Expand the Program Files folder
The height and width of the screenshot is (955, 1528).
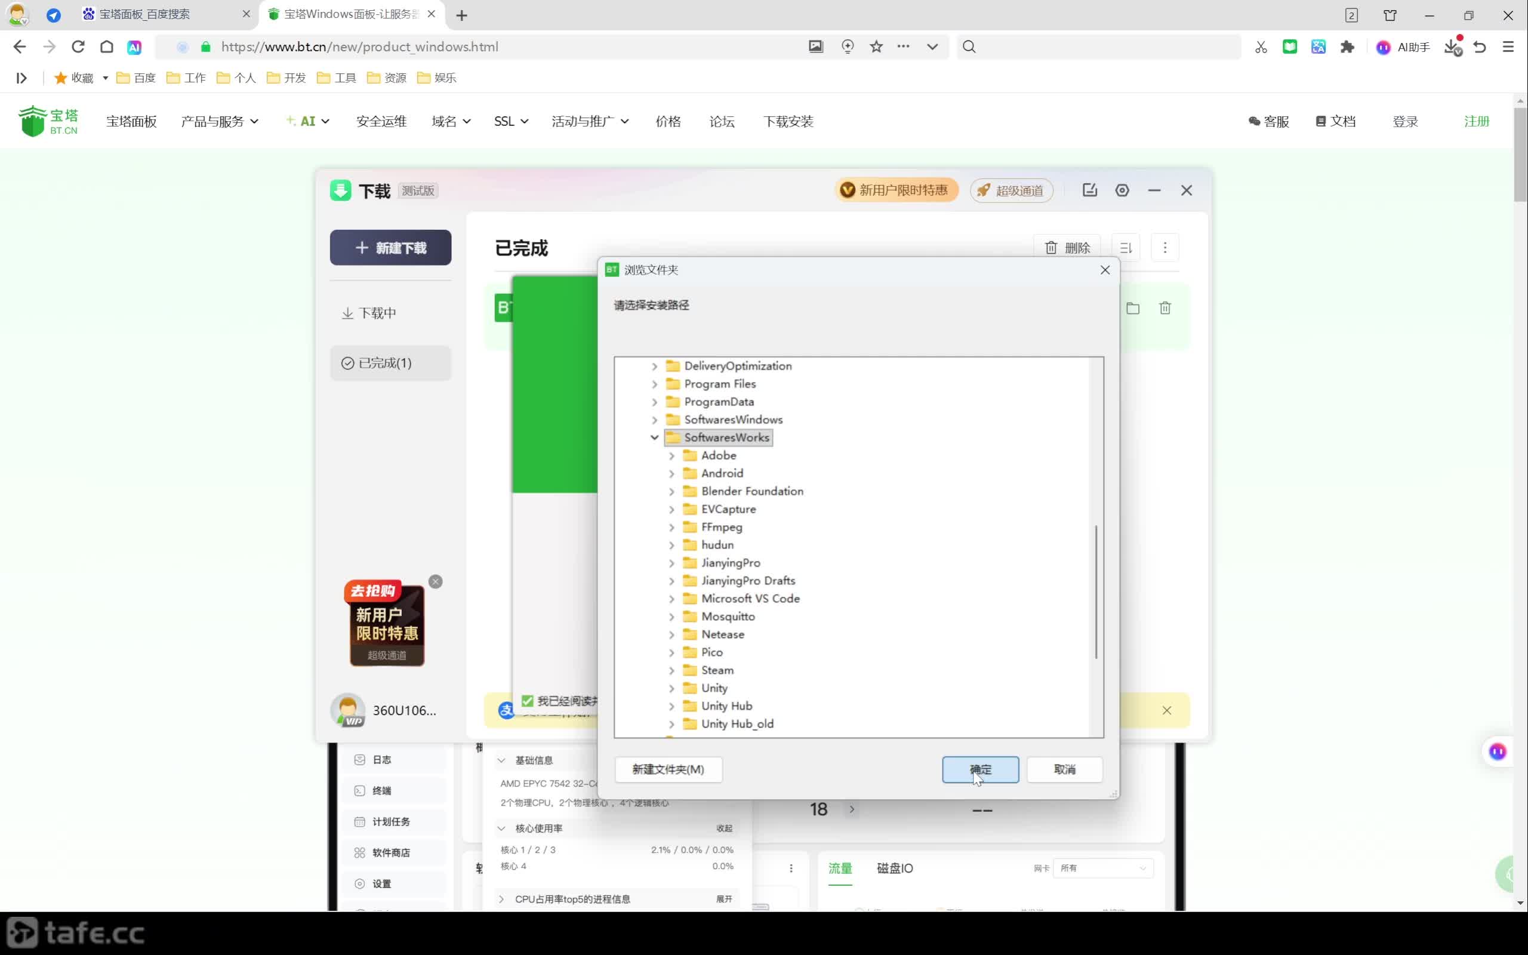(655, 384)
